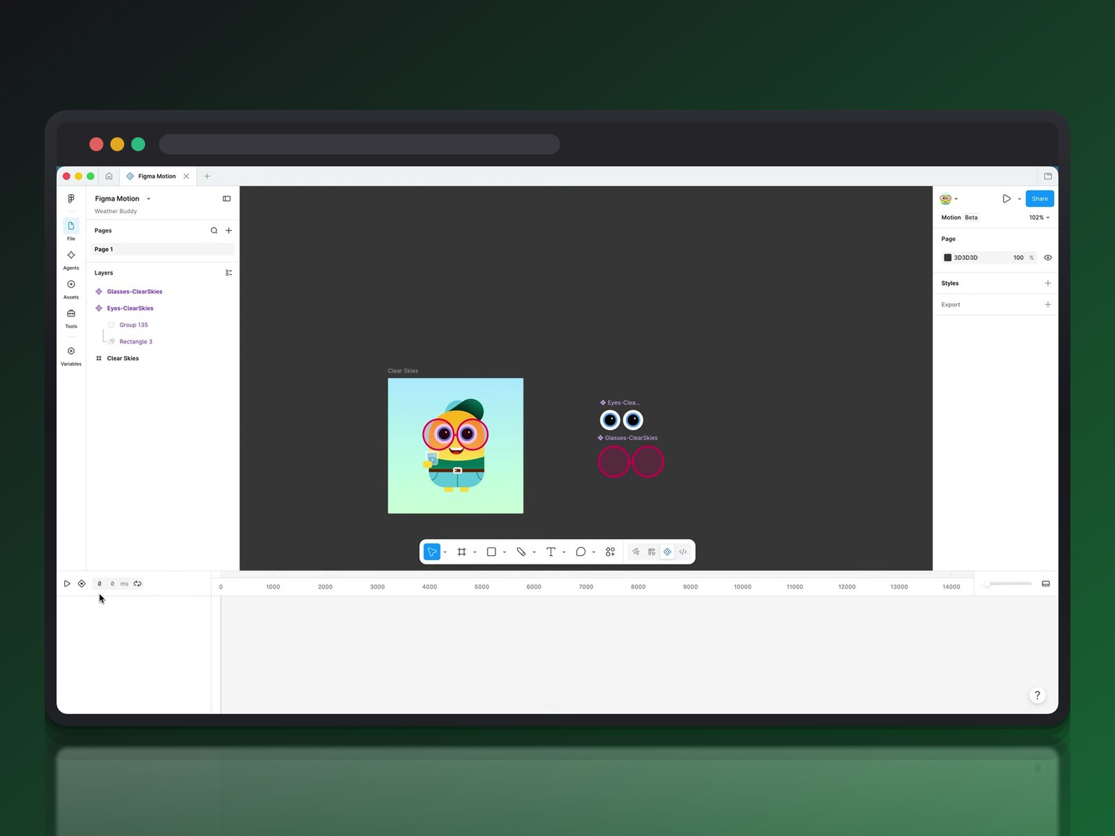This screenshot has width=1115, height=836.
Task: Open the Tools panel in sidebar
Action: tap(71, 318)
